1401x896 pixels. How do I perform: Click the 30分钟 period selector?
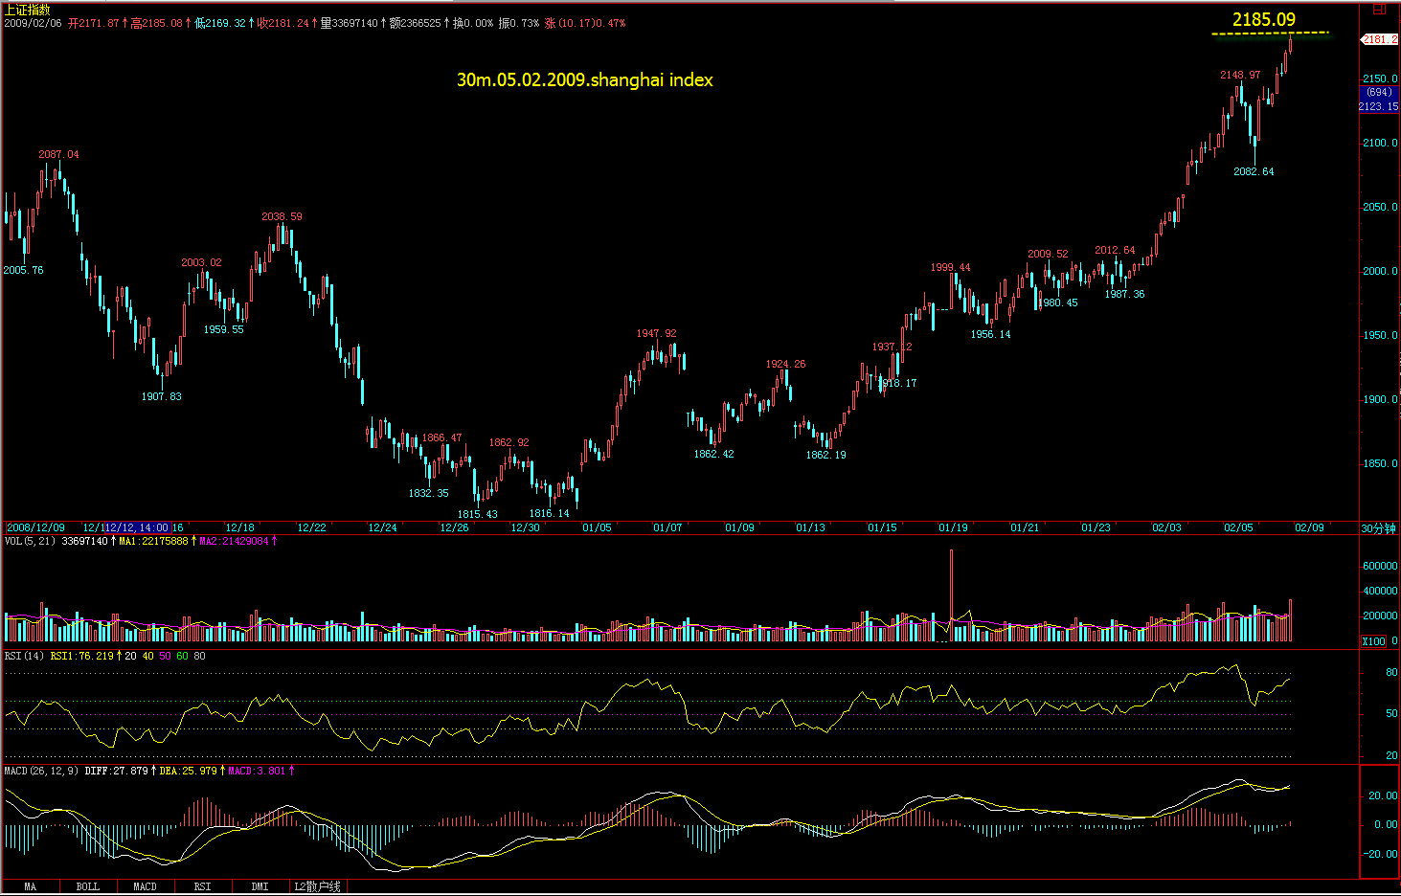tap(1379, 528)
